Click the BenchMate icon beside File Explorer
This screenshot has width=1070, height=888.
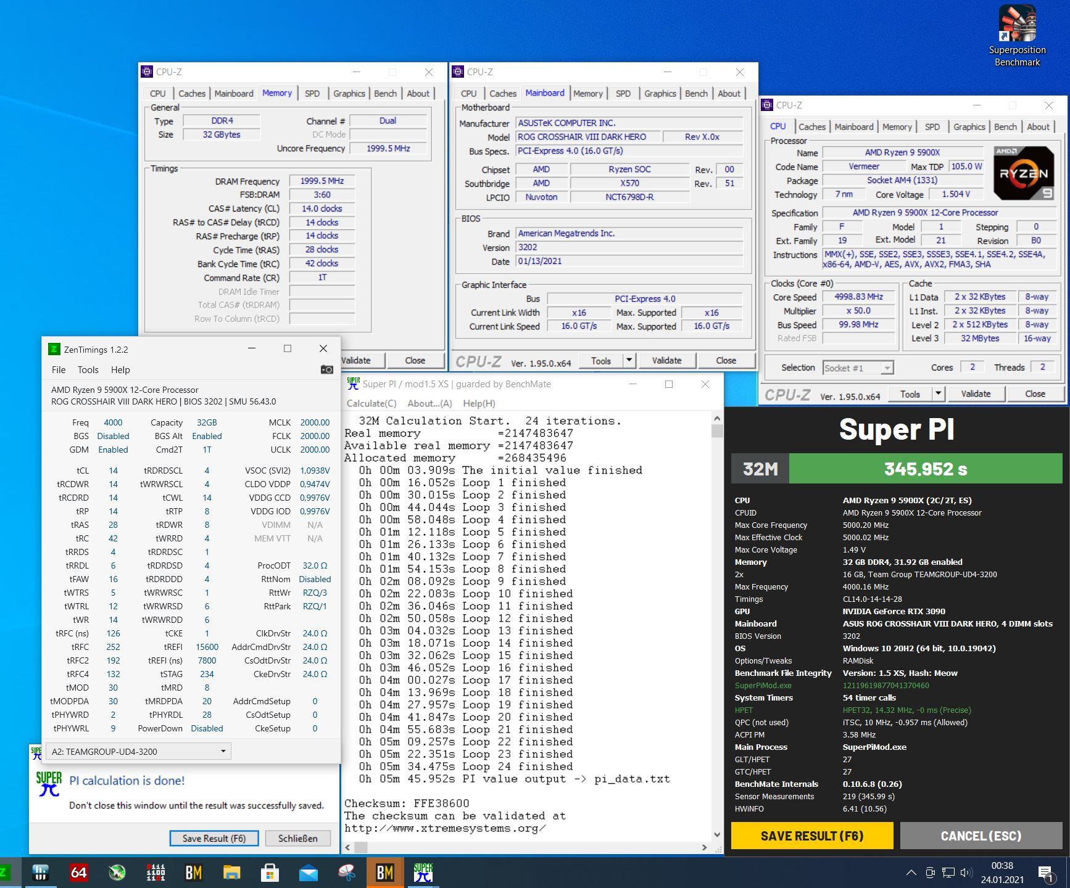tap(194, 872)
